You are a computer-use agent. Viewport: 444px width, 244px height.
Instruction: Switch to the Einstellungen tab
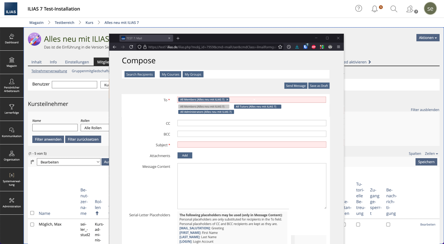[x=77, y=62]
